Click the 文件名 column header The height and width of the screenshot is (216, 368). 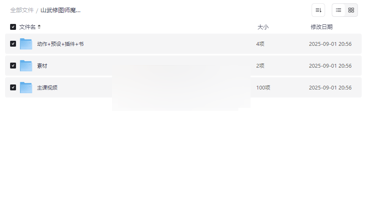(27, 27)
